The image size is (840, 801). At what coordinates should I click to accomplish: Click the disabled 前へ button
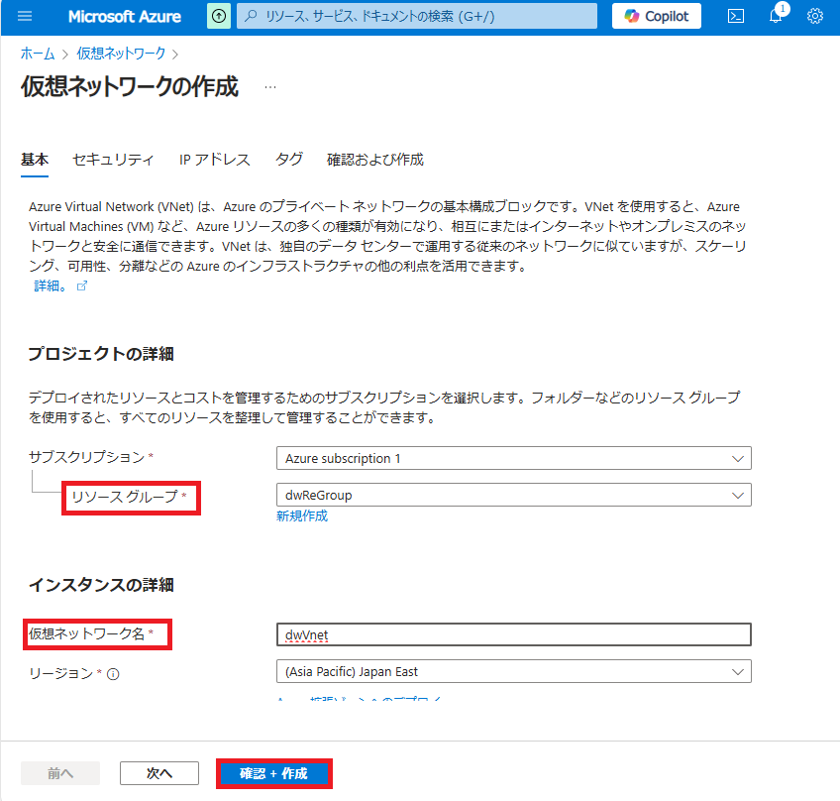pos(60,773)
